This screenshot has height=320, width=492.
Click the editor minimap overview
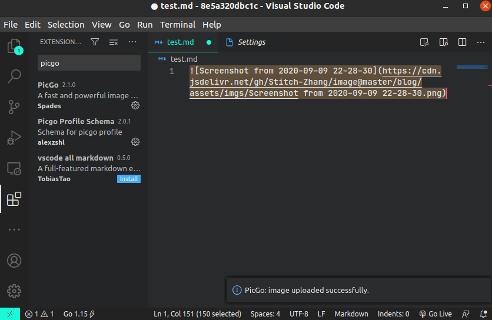click(x=471, y=68)
